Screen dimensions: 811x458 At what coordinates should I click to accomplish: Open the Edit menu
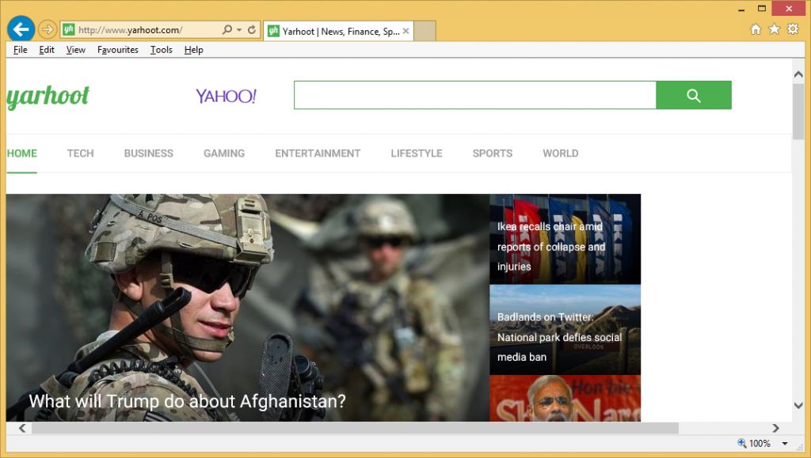tap(47, 50)
